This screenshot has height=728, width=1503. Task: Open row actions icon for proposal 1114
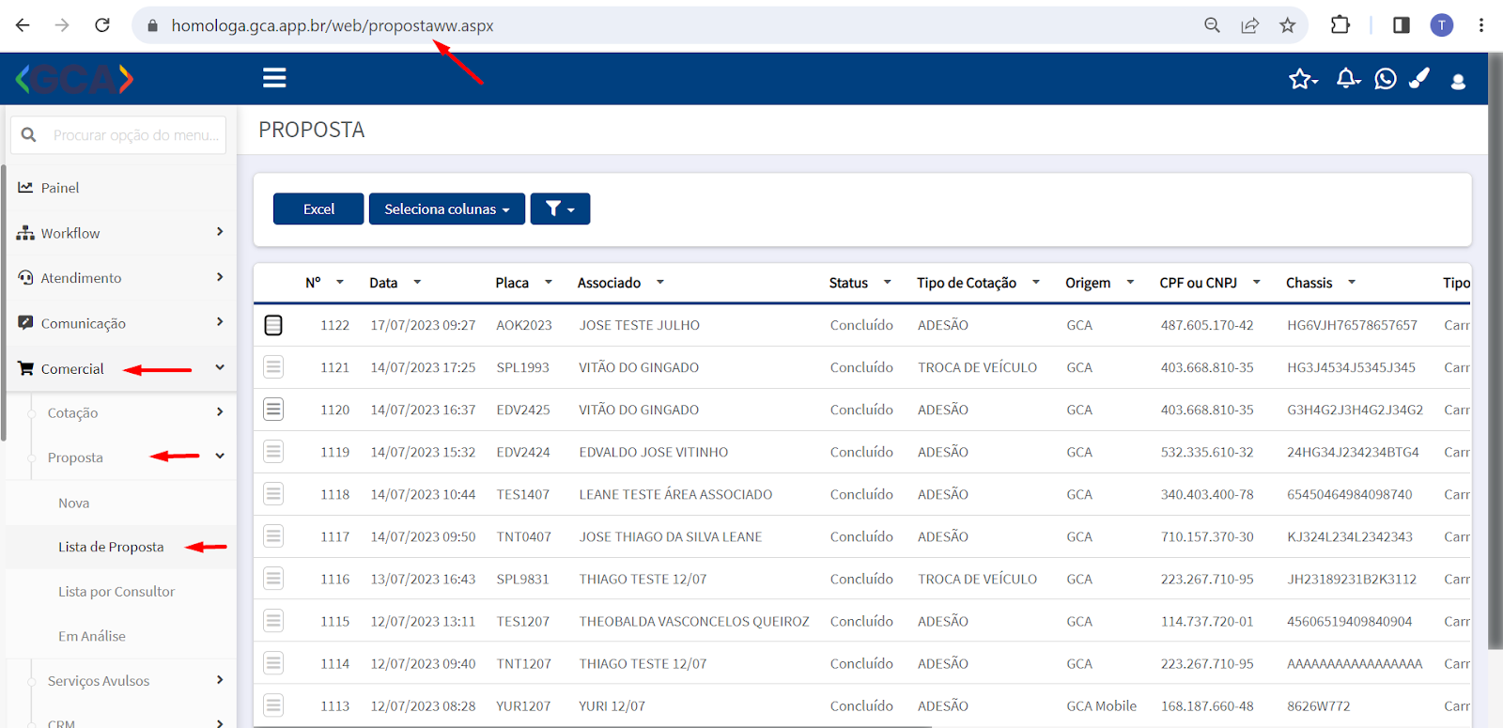(x=273, y=663)
